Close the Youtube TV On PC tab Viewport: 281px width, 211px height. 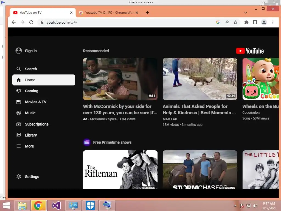pos(137,13)
